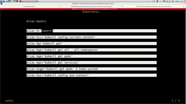
Task: Click the 'xavki' author footer text
Action: coord(9,101)
